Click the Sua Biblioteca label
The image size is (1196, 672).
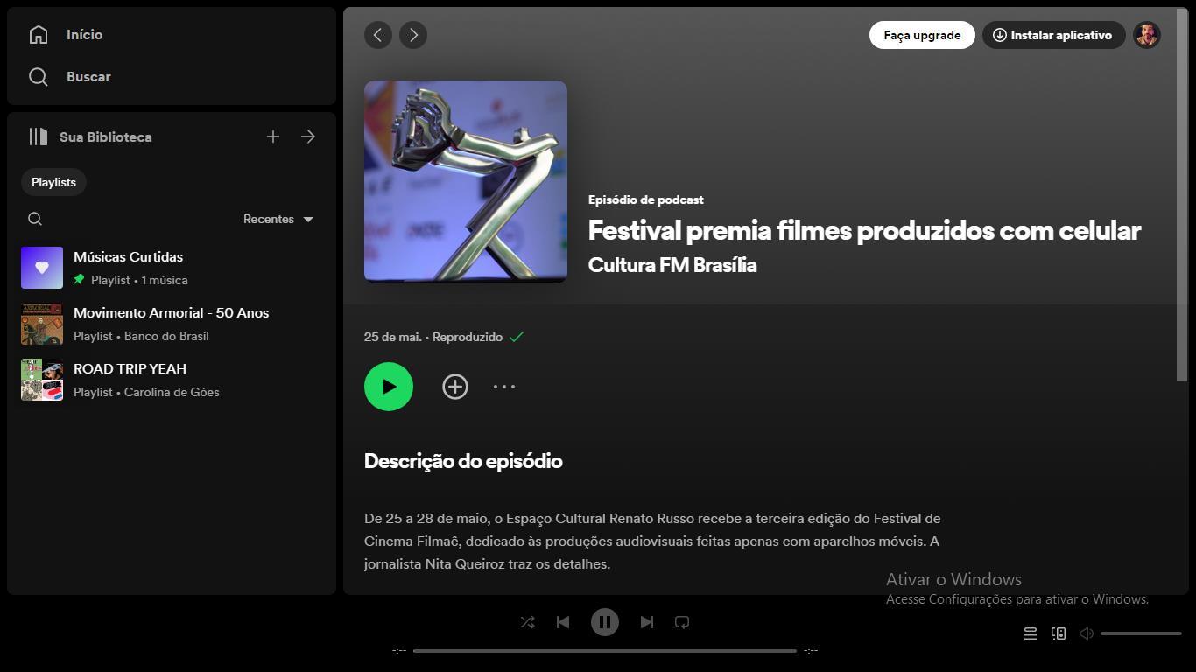[x=106, y=136]
